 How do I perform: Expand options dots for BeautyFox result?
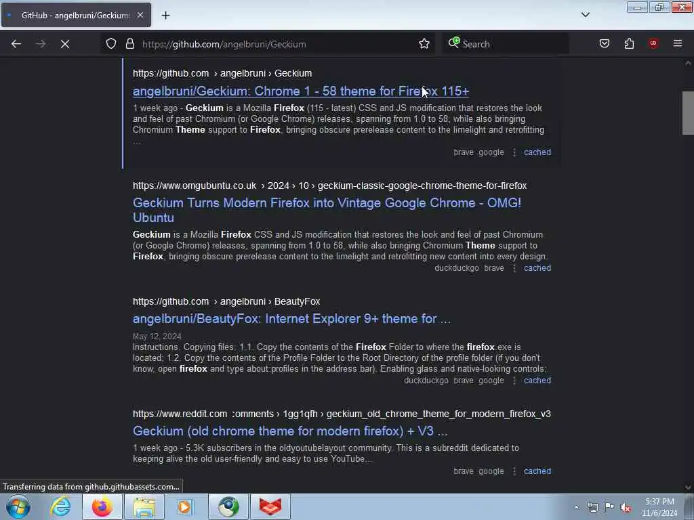(x=514, y=381)
